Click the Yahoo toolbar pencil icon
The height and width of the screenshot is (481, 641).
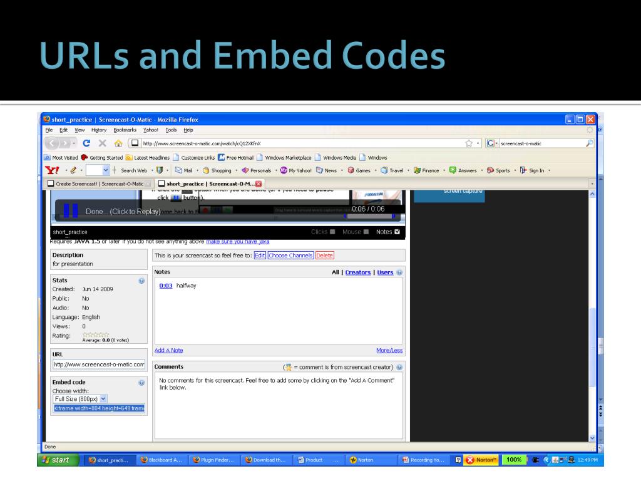73,170
